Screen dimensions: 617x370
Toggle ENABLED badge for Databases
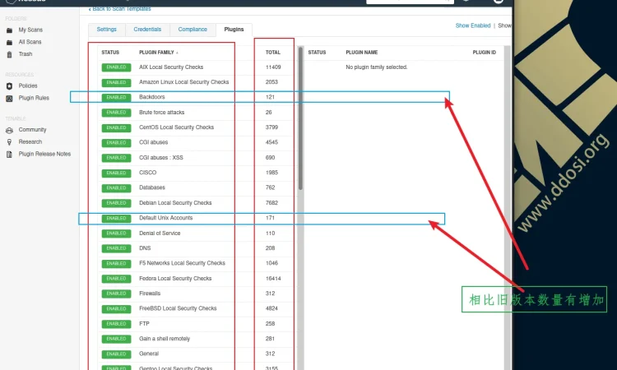(x=116, y=188)
